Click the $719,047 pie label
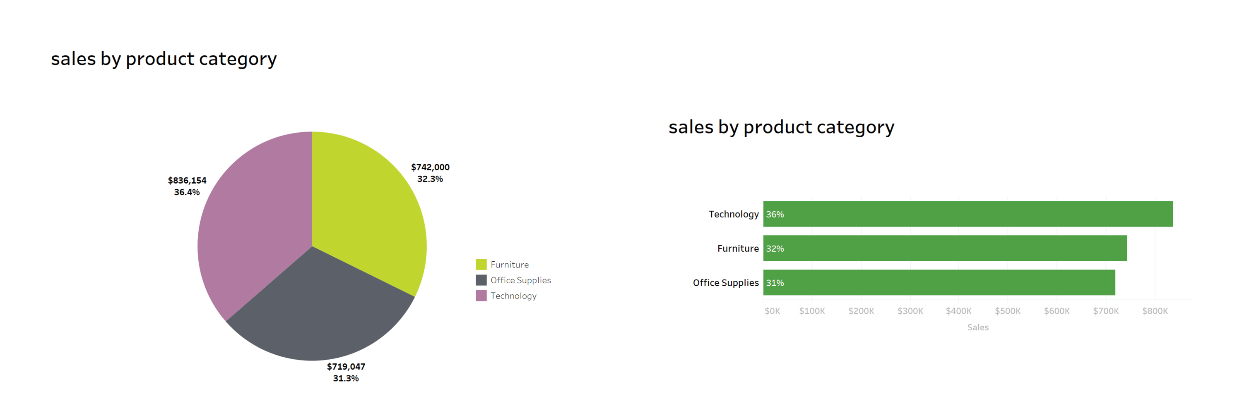This screenshot has height=418, width=1242. (x=346, y=366)
